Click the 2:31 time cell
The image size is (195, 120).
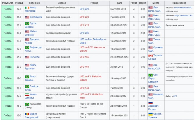click(x=143, y=33)
